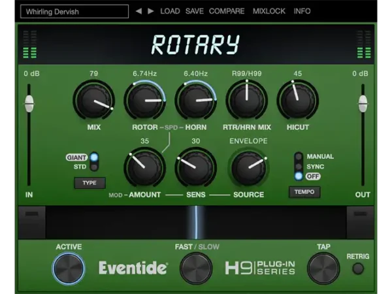The height and width of the screenshot is (294, 392).
Task: Select SYNC tempo mode
Action: (x=299, y=167)
